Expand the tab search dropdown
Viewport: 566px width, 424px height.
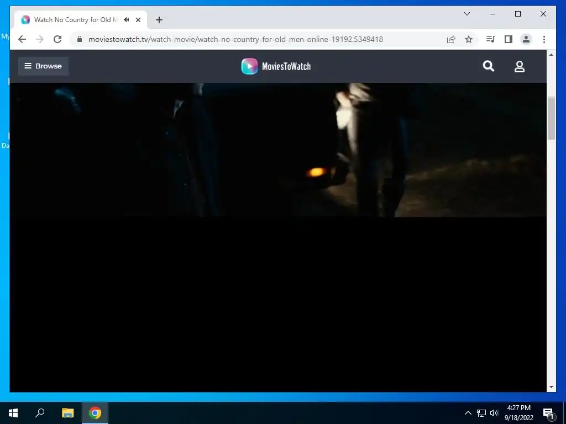467,14
